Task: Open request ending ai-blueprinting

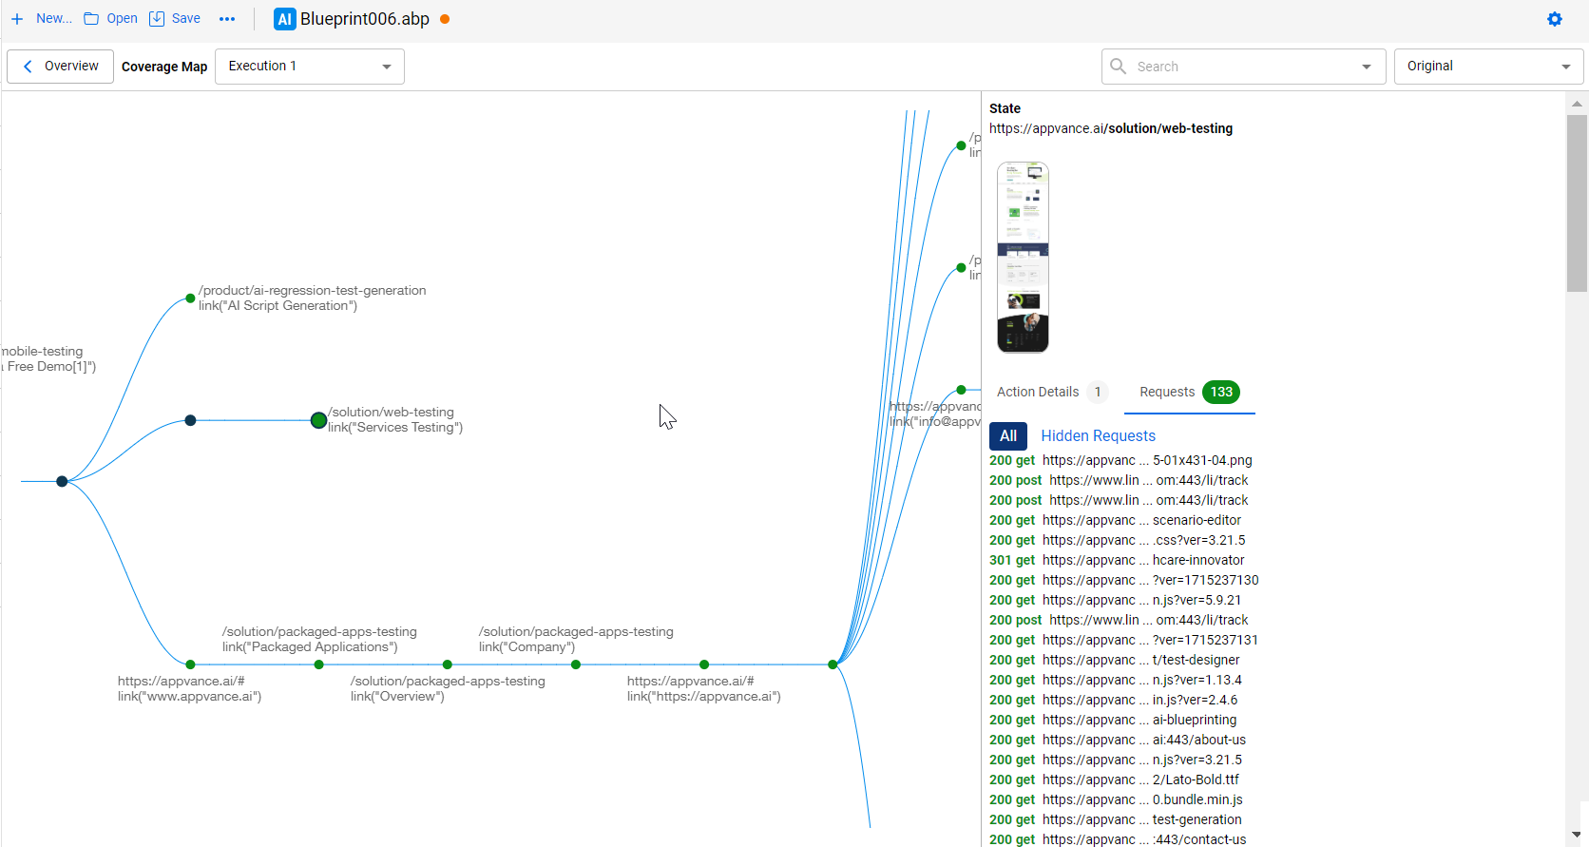Action: pyautogui.click(x=1113, y=720)
